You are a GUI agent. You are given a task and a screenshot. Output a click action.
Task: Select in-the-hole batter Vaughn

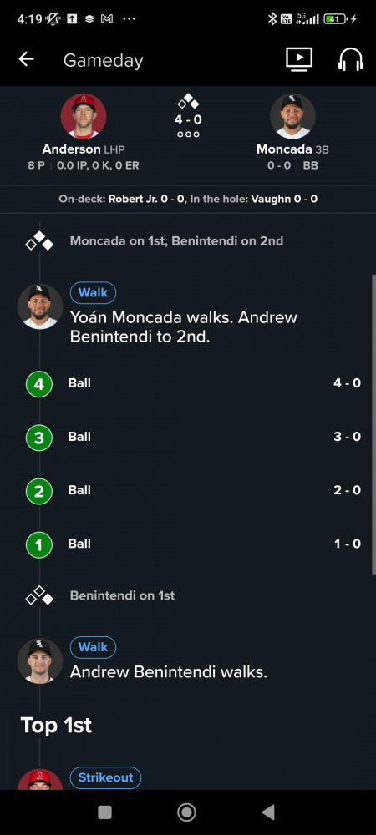pyautogui.click(x=284, y=200)
